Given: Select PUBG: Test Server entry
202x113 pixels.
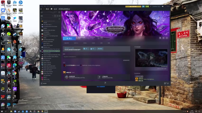Looking at the screenshot, I should point(47,70).
